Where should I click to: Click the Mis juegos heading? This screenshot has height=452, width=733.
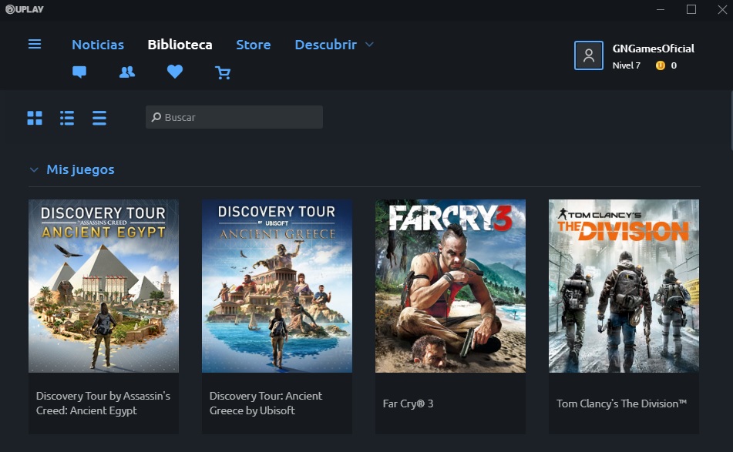tap(80, 169)
